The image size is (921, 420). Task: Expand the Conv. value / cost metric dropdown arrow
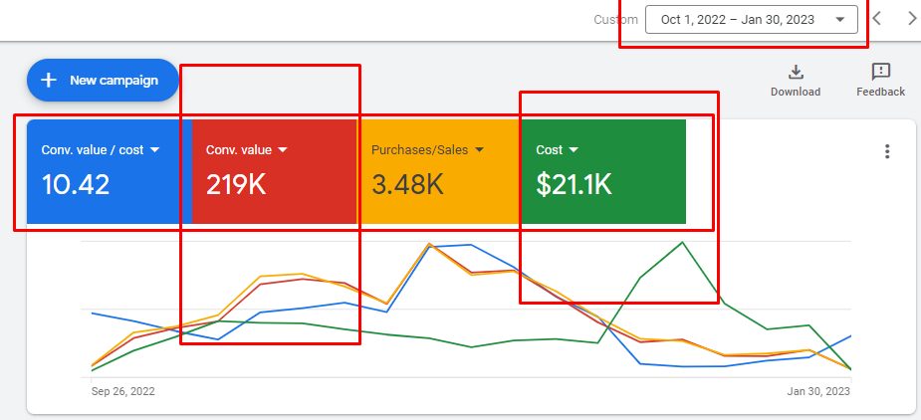click(x=154, y=150)
